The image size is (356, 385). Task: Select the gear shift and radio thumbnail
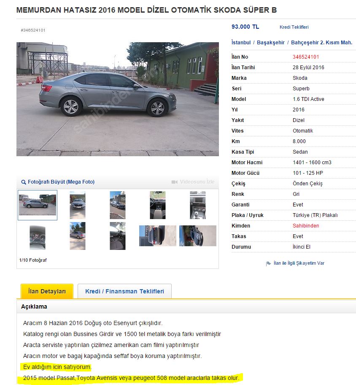tap(198, 205)
